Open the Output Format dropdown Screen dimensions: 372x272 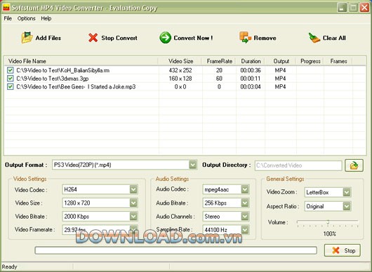click(x=193, y=165)
